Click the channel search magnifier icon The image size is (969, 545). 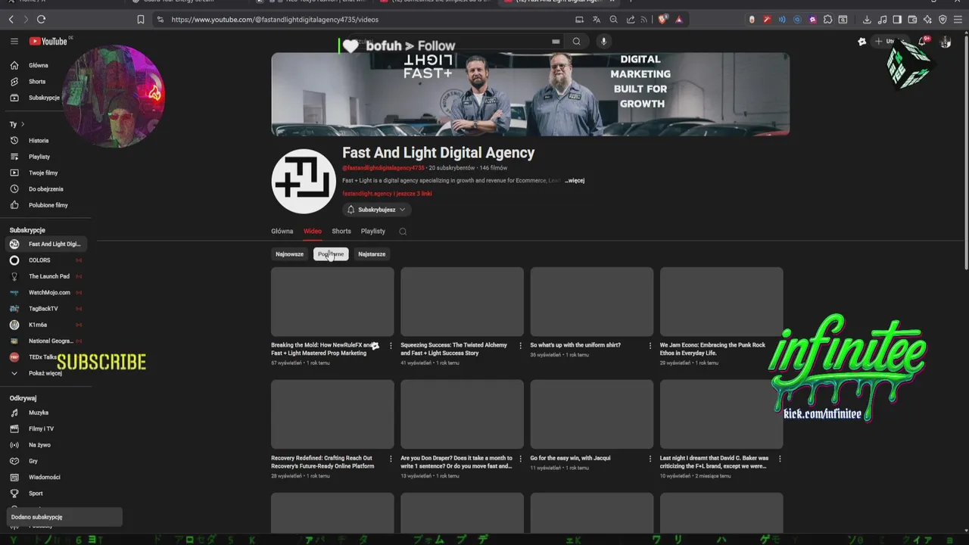point(403,232)
